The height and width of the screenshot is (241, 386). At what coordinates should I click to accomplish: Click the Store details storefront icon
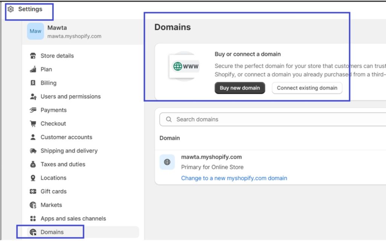33,56
